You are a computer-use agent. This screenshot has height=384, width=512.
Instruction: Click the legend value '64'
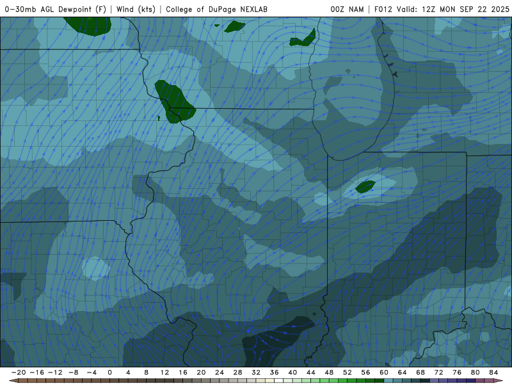(x=403, y=372)
